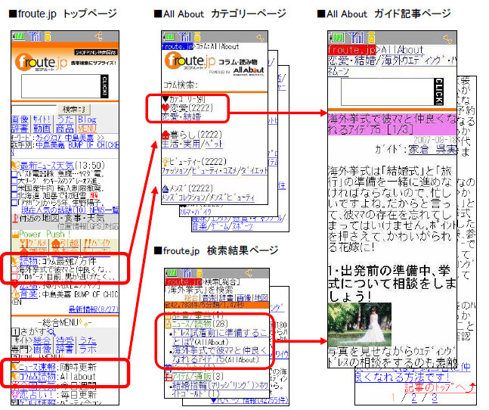Click signal strength icon on top page
489x410 pixels.
[35, 36]
